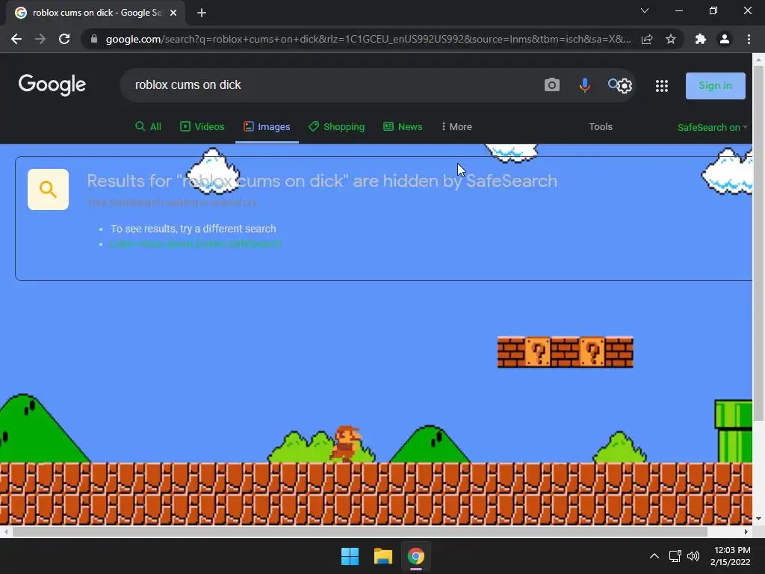Open the Tools options

[x=600, y=127]
